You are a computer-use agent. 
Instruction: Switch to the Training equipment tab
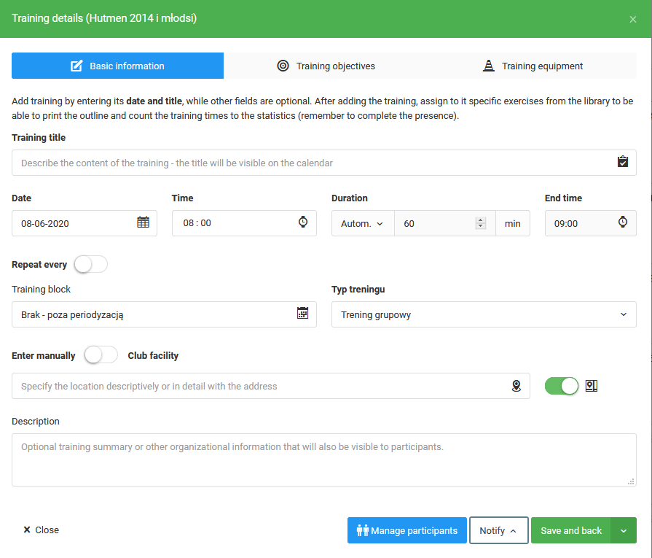533,66
